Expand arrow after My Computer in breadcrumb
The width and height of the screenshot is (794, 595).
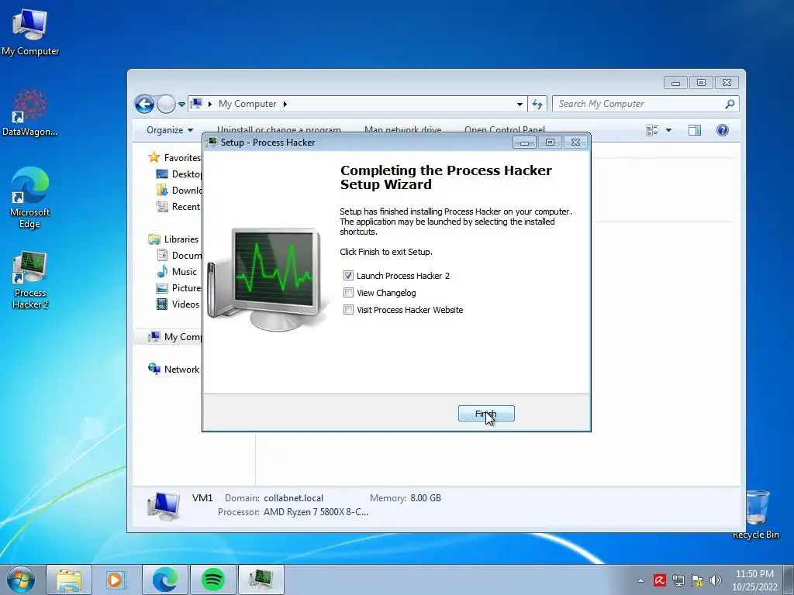tap(285, 104)
